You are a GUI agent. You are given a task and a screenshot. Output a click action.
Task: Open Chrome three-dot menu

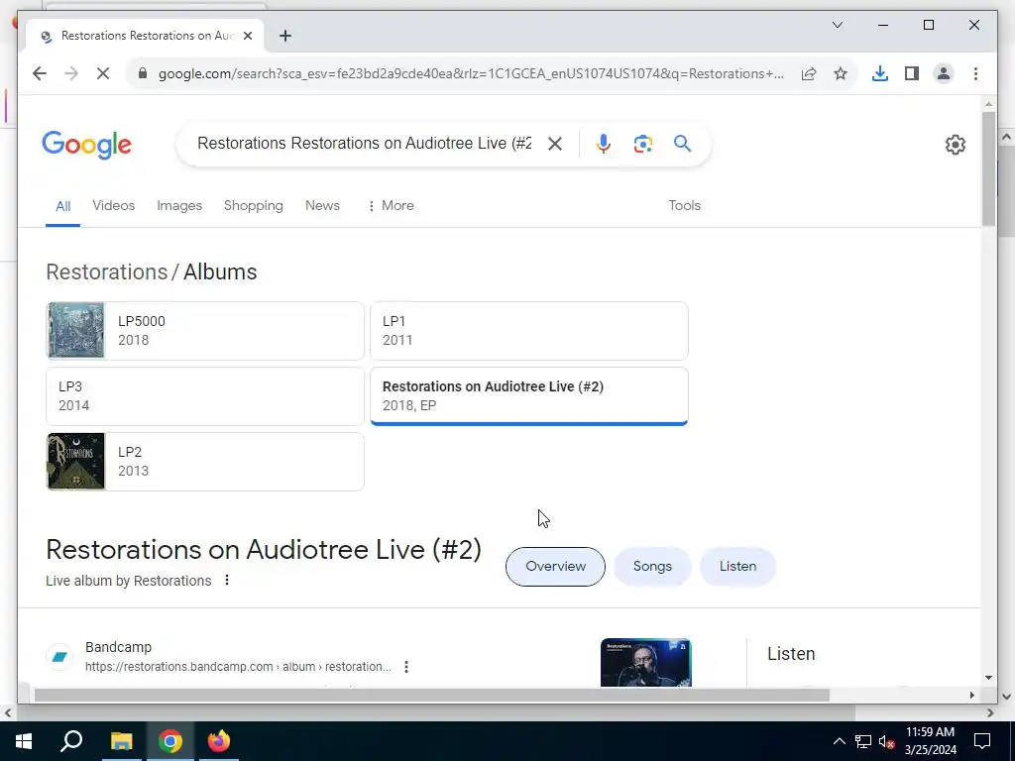975,73
